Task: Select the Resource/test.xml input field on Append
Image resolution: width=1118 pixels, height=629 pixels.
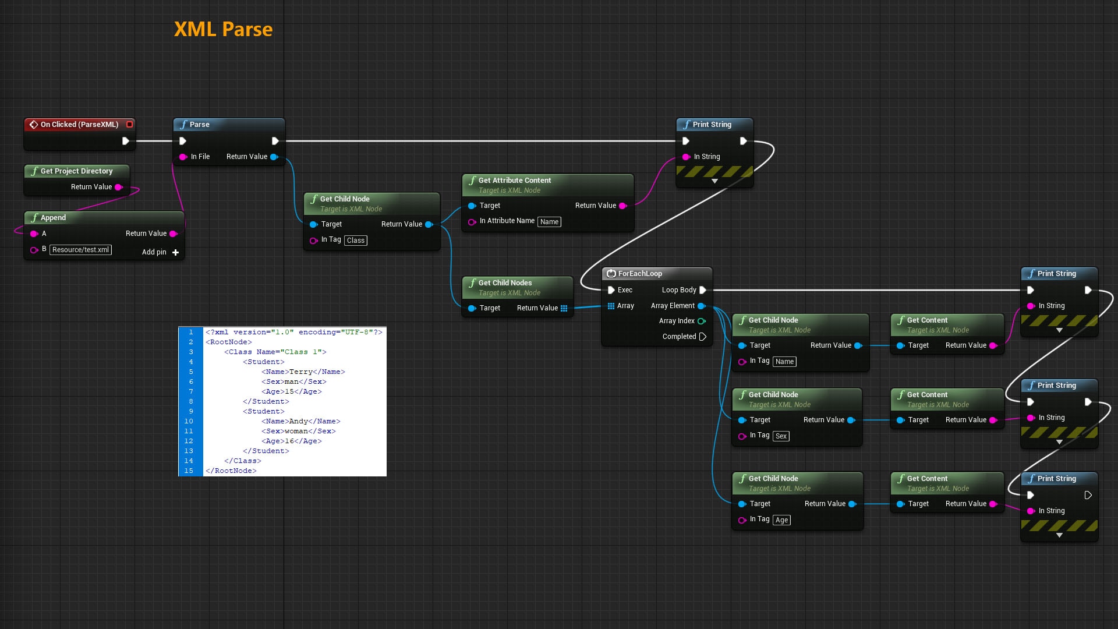Action: [x=80, y=250]
